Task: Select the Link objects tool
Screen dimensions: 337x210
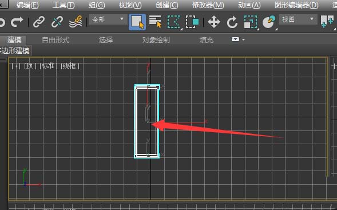Action: pyautogui.click(x=39, y=22)
